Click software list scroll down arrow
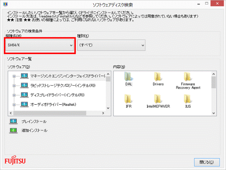Image resolution: width=226 pixels, height=170 pixels. [108, 108]
